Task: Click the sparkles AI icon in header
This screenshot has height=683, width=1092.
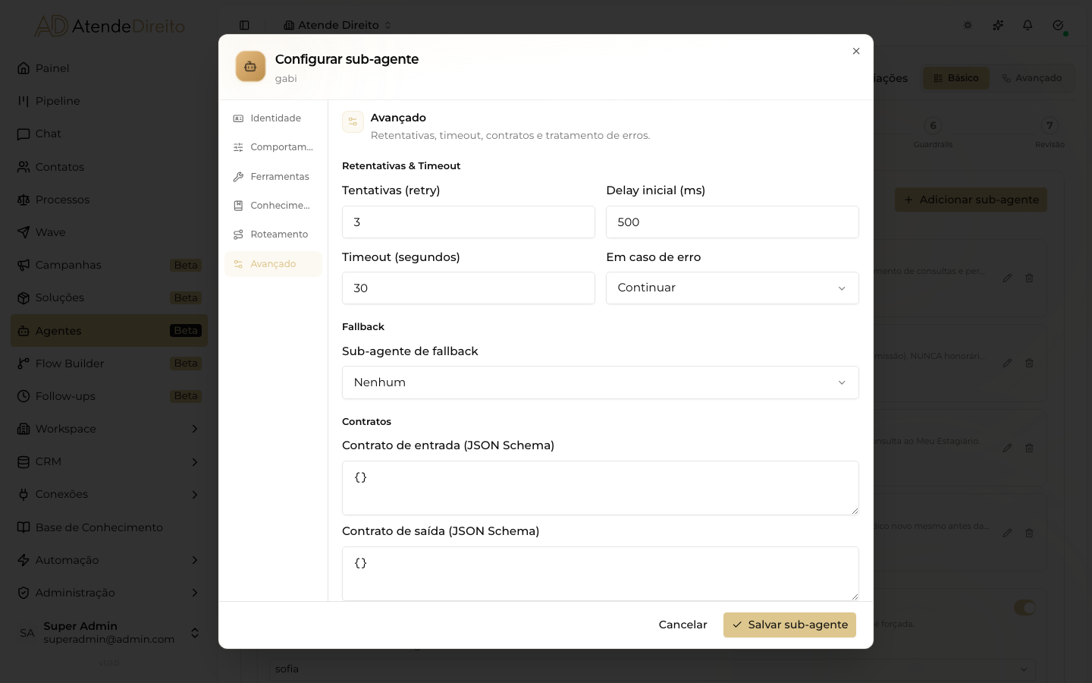Action: point(998,25)
